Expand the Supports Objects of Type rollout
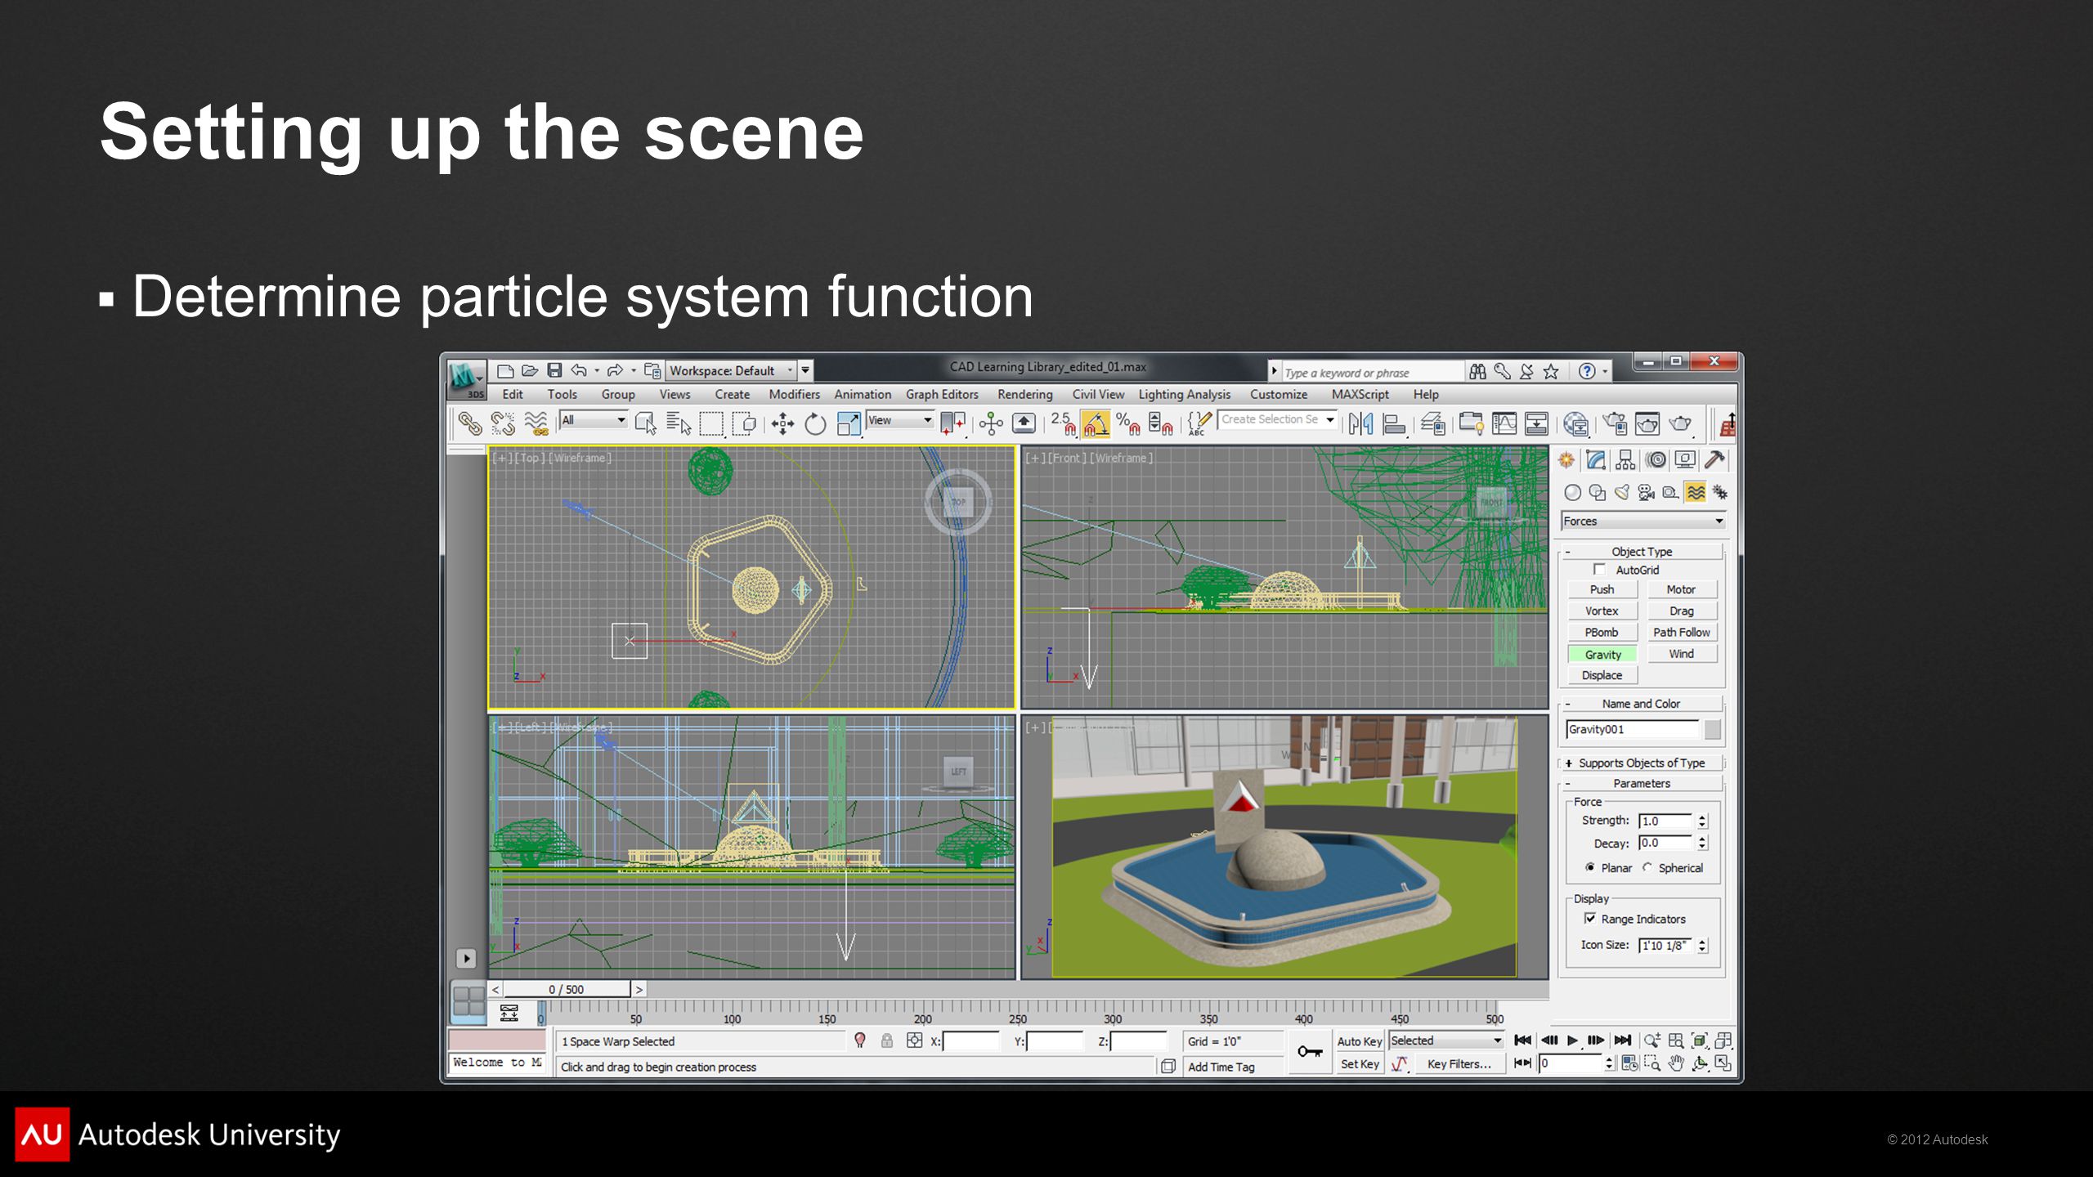Viewport: 2093px width, 1177px height. pos(1642,763)
